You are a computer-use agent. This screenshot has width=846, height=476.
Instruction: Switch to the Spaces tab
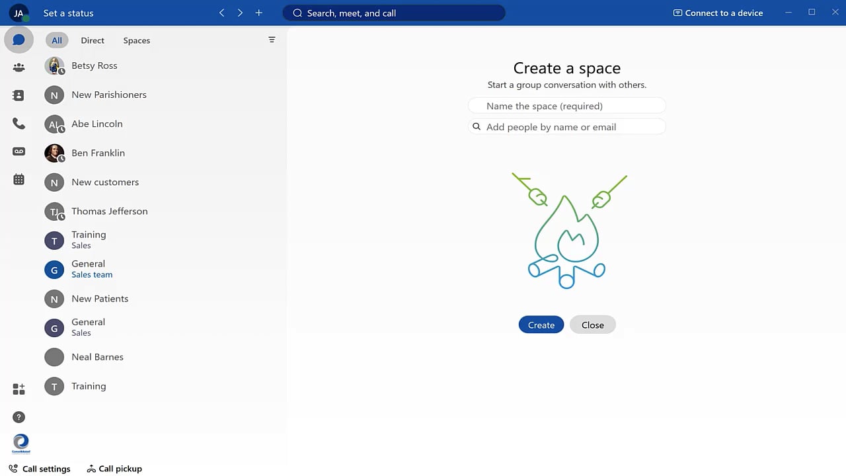[x=137, y=40]
